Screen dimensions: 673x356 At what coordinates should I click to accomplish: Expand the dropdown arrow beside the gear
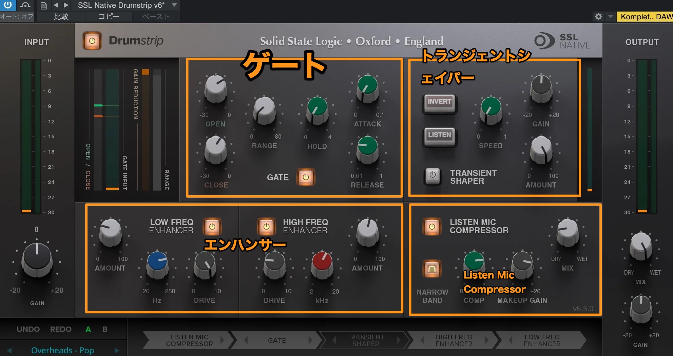point(610,17)
